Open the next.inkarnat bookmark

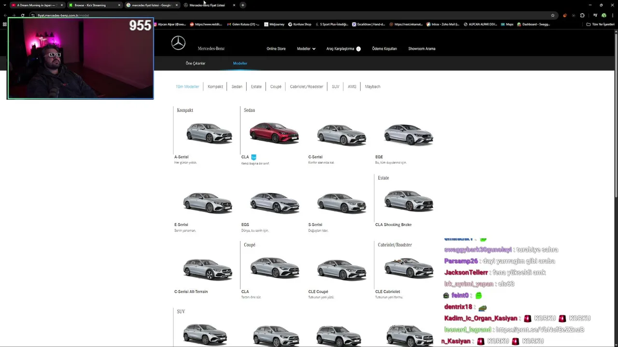pos(406,24)
